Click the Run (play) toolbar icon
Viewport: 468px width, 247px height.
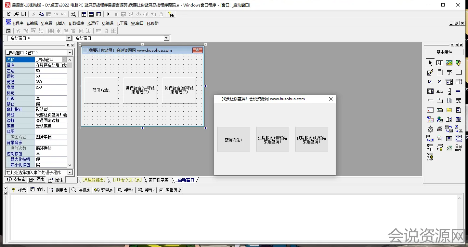109,14
